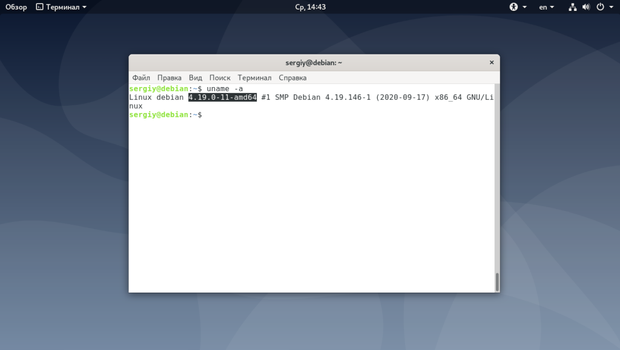Open the clock showing Ср, 14:43
Viewport: 620px width, 350px height.
[x=311, y=7]
